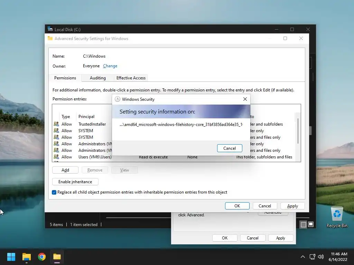Open the network status tray icon
The width and height of the screenshot is (354, 265).
coord(313,257)
